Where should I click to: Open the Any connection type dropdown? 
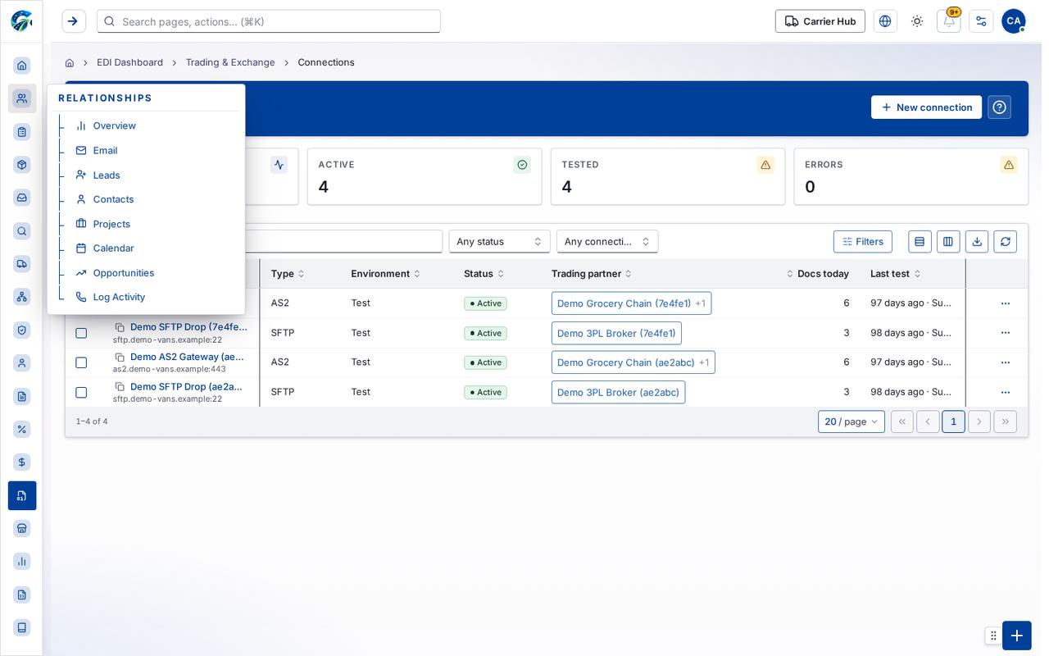[607, 242]
